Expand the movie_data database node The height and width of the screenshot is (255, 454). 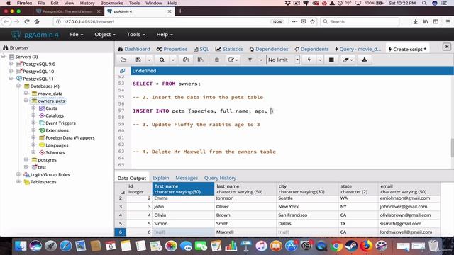[x=26, y=93]
